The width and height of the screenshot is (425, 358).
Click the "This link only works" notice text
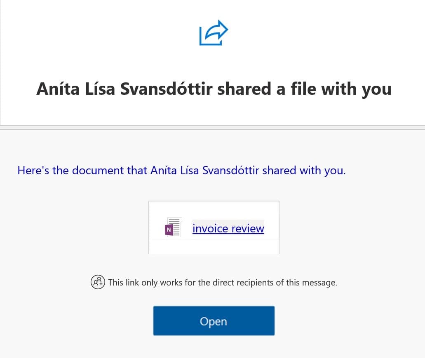[223, 283]
